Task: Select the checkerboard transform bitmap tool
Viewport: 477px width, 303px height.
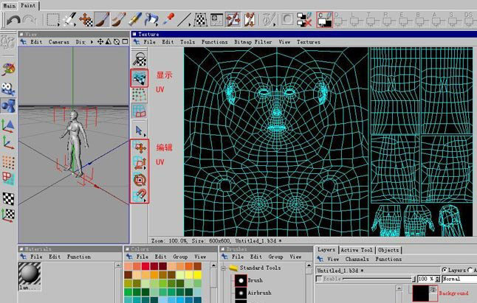Action: 201,20
